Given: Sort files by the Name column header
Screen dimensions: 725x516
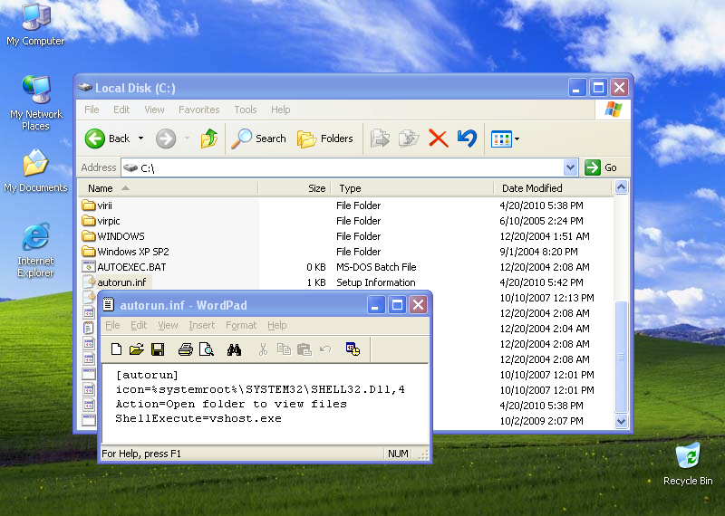Looking at the screenshot, I should coord(168,188).
